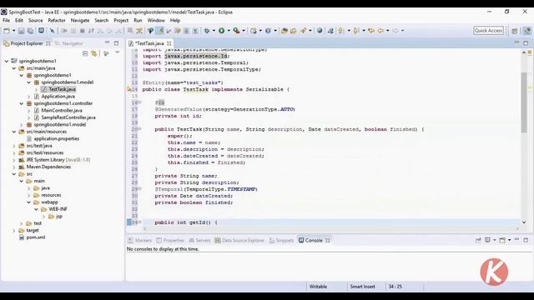Maximize the editor area
534x300 pixels.
click(526, 43)
